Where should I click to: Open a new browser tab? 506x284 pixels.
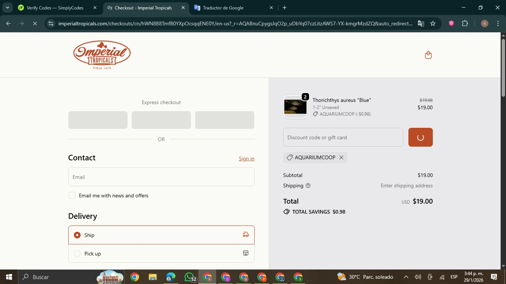pyautogui.click(x=285, y=8)
